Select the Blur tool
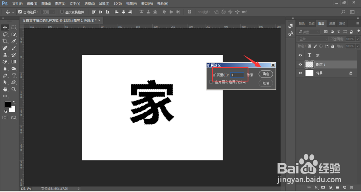Viewport: 361px width, 192px height. 5,69
